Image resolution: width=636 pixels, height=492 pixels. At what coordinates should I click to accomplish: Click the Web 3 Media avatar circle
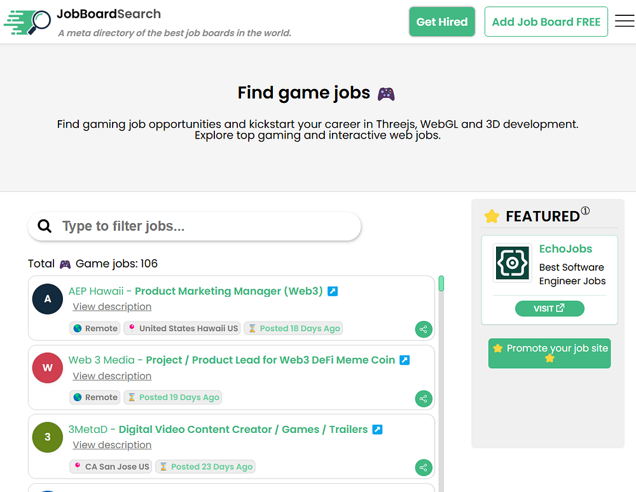pos(48,368)
